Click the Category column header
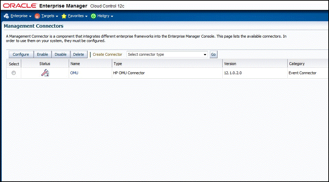Image resolution: width=329 pixels, height=182 pixels. [x=308, y=64]
